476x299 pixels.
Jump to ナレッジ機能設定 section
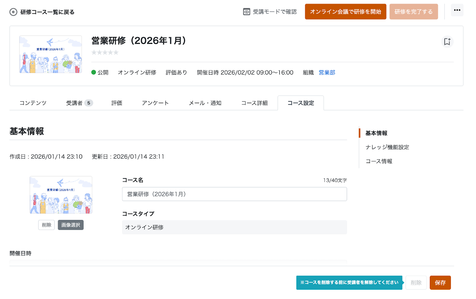point(387,147)
